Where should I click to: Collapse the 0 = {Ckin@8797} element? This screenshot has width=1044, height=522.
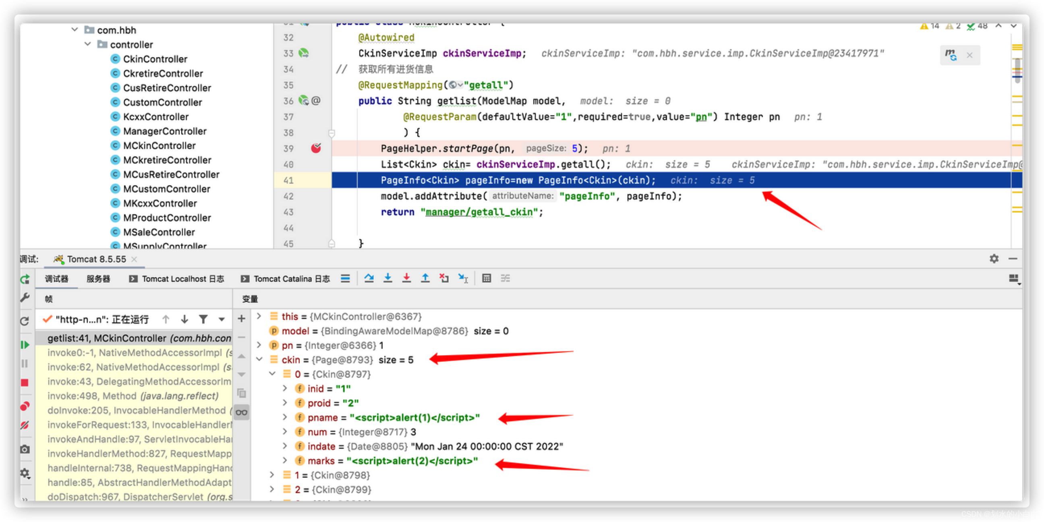pyautogui.click(x=272, y=374)
